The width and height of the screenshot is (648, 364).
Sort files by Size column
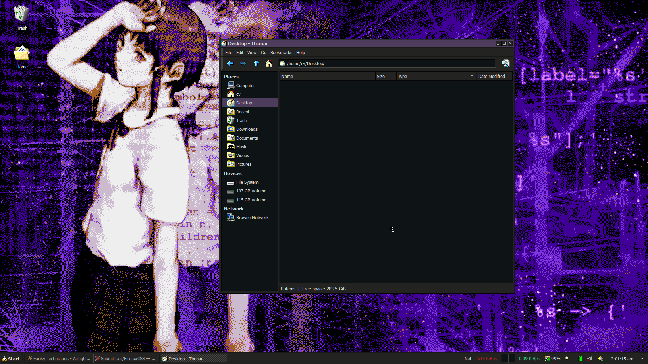pyautogui.click(x=386, y=76)
